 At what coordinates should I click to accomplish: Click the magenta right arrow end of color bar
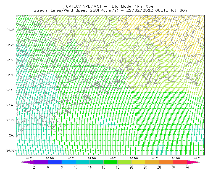[194, 162]
